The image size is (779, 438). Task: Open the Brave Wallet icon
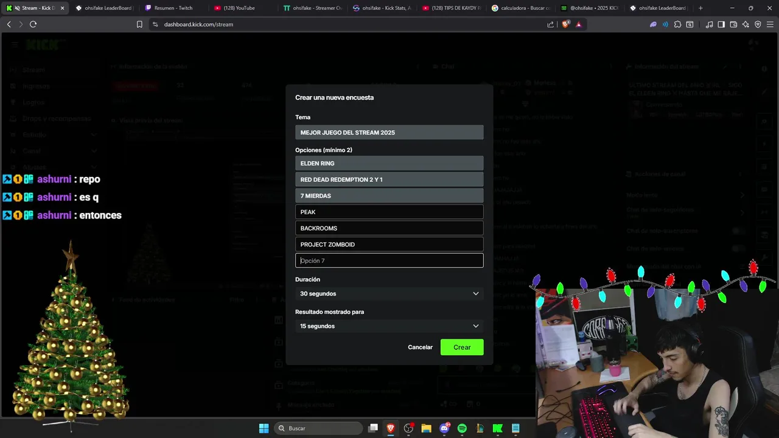[733, 24]
